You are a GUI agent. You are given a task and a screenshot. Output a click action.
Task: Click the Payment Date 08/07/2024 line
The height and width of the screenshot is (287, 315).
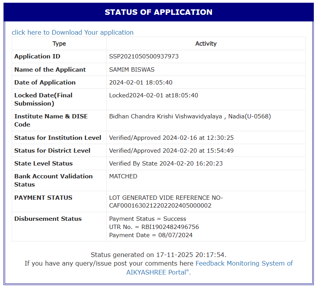151,235
